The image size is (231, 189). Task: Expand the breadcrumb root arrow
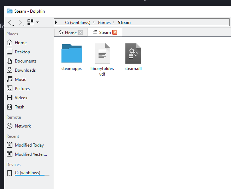click(56, 22)
